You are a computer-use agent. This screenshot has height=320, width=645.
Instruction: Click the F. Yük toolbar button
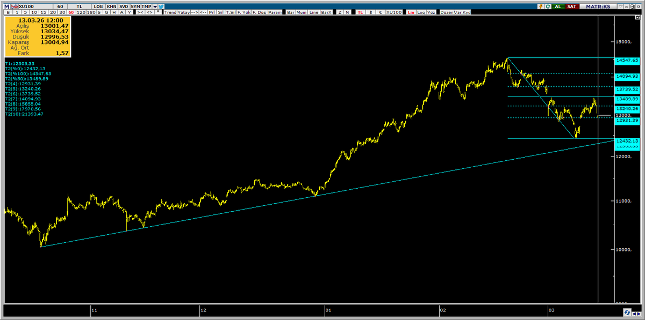click(244, 12)
